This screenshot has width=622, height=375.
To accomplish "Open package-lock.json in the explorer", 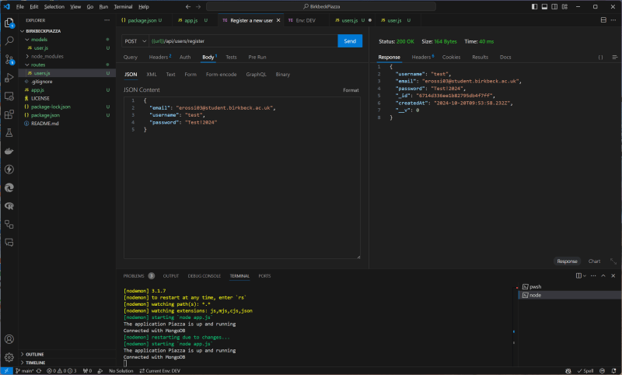I will (51, 107).
